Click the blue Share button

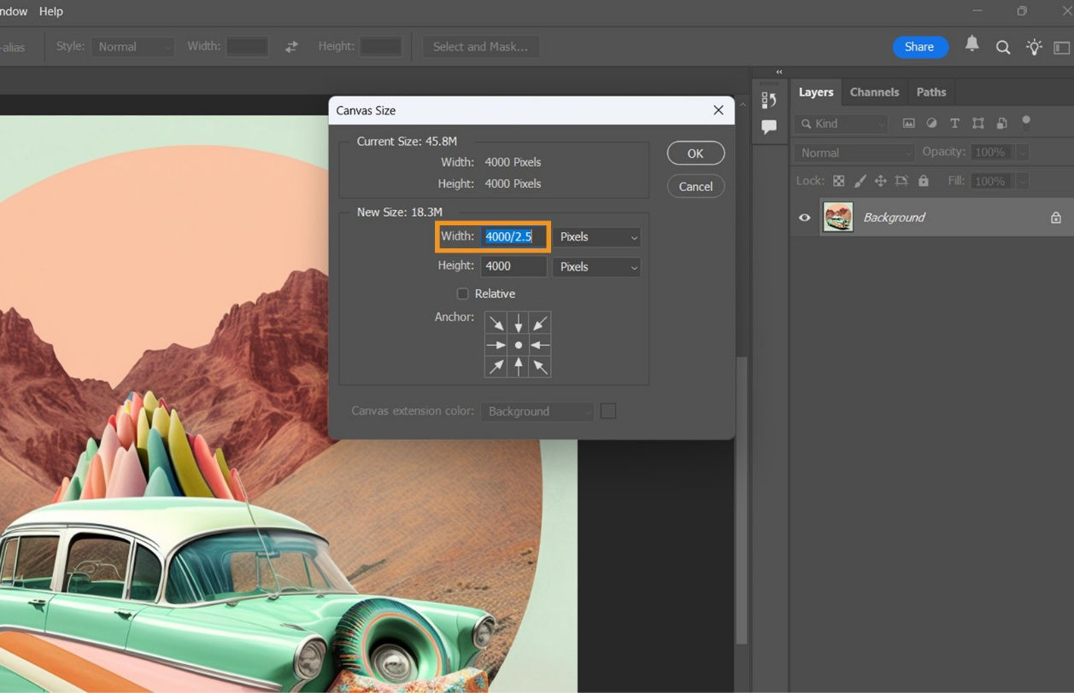click(919, 47)
